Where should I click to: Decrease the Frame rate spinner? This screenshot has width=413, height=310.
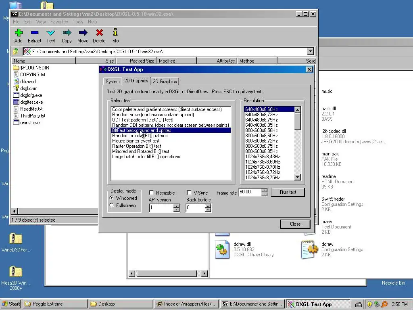tap(265, 194)
